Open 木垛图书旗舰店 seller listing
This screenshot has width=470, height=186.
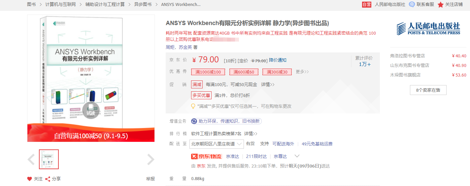[405, 75]
